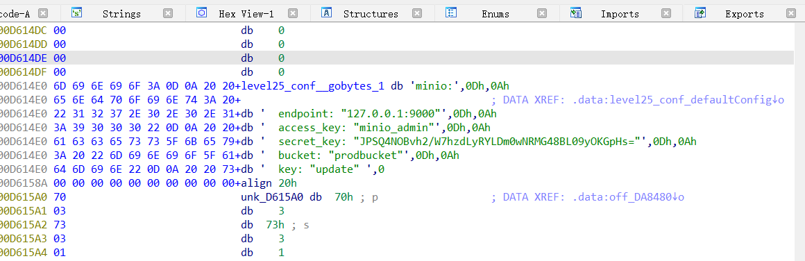Click the Imports tab icon
The height and width of the screenshot is (261, 805).
tap(575, 13)
